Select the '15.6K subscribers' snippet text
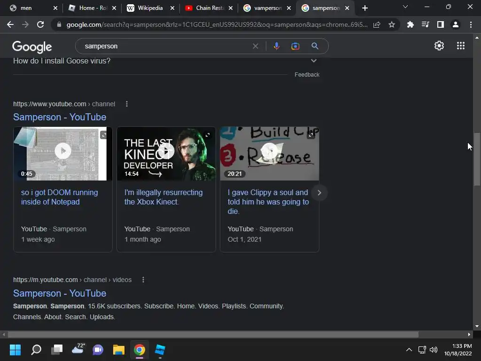The image size is (481, 361). pyautogui.click(x=114, y=306)
